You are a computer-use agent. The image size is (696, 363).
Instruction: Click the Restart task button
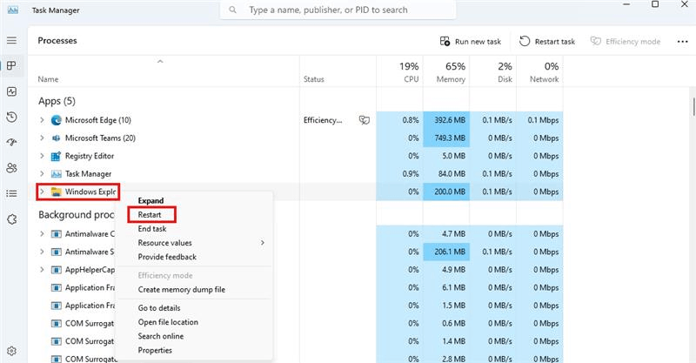pyautogui.click(x=547, y=41)
